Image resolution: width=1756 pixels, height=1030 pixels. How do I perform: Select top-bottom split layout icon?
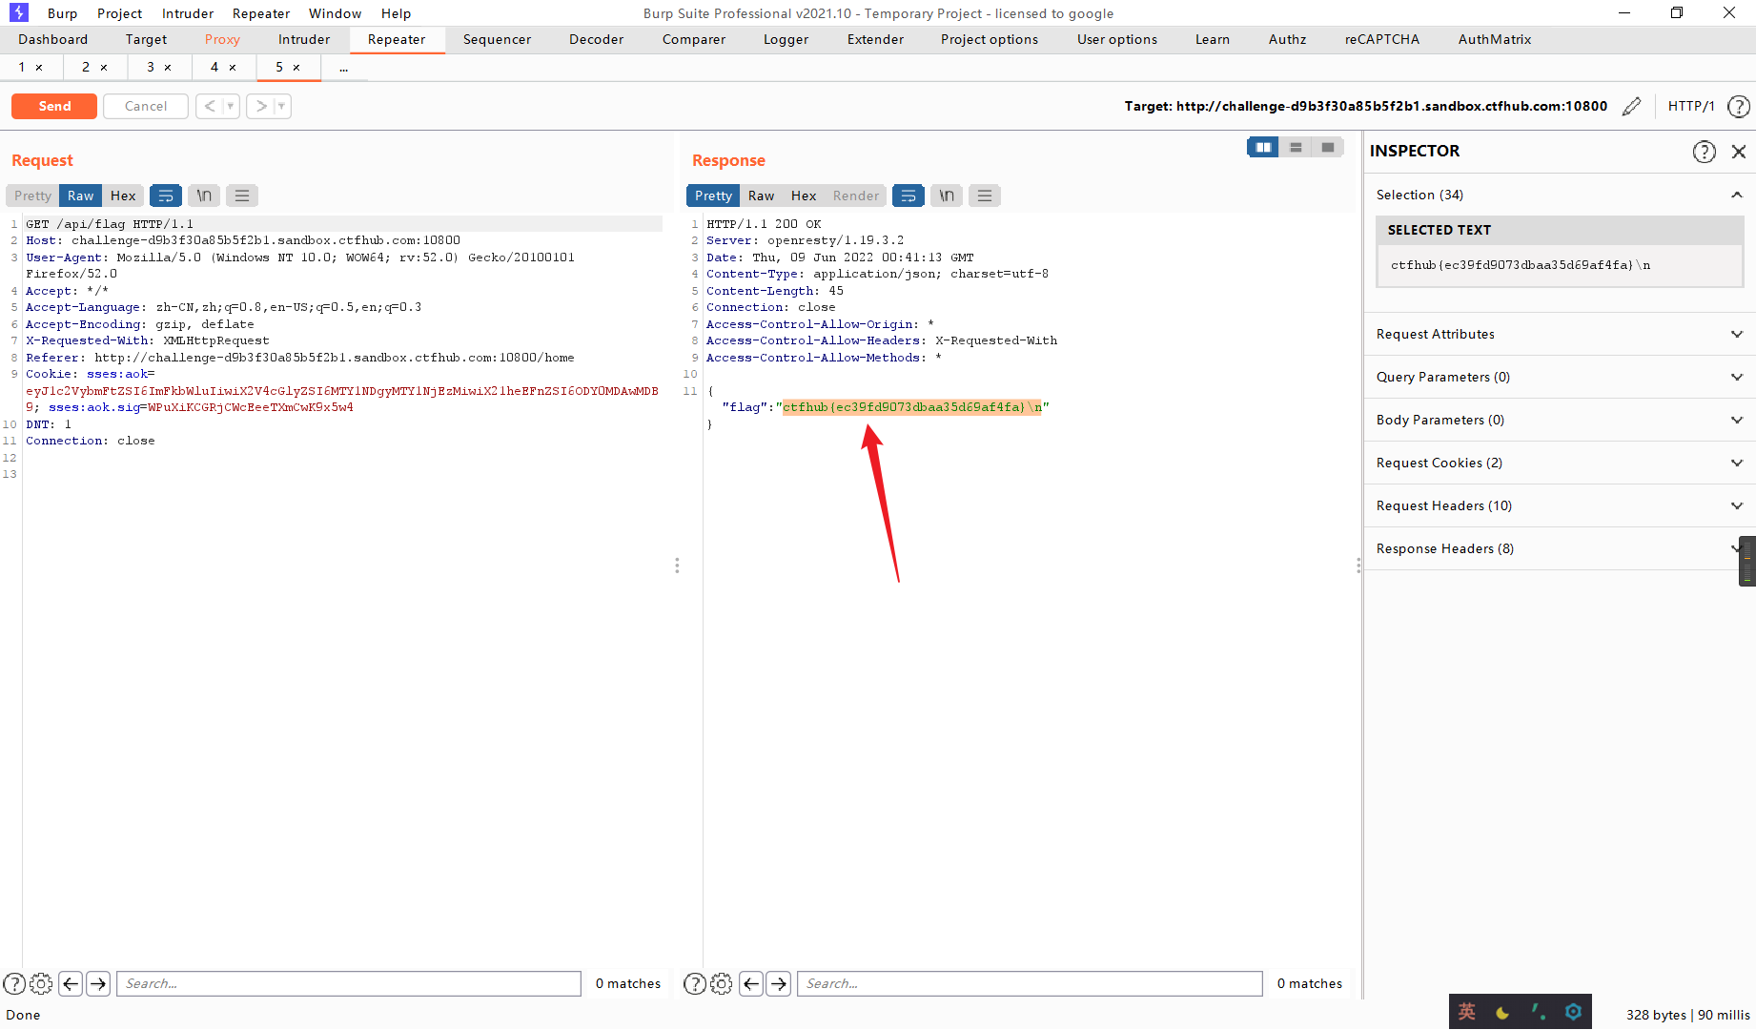pos(1296,147)
